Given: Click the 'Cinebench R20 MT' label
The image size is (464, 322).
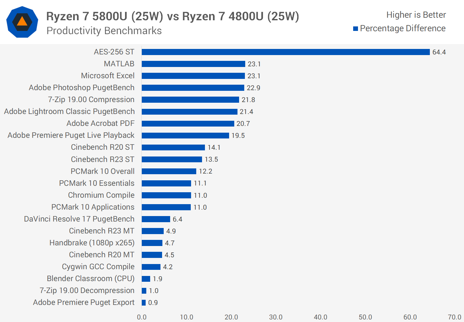Looking at the screenshot, I should pos(102,255).
